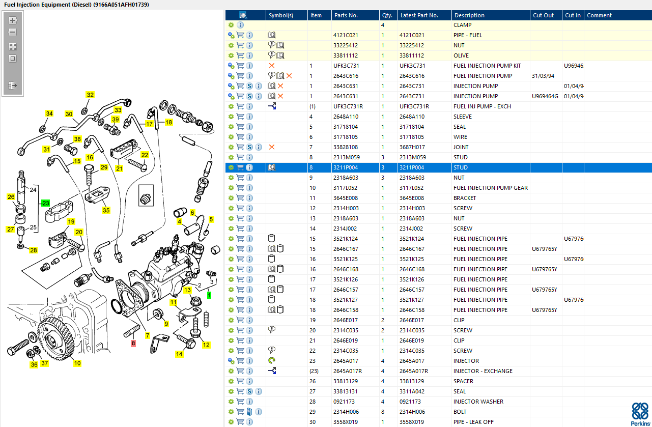Screen dimensions: 652x427
Task: Select part number 2646C157 in Parts No. column
Action: click(346, 290)
